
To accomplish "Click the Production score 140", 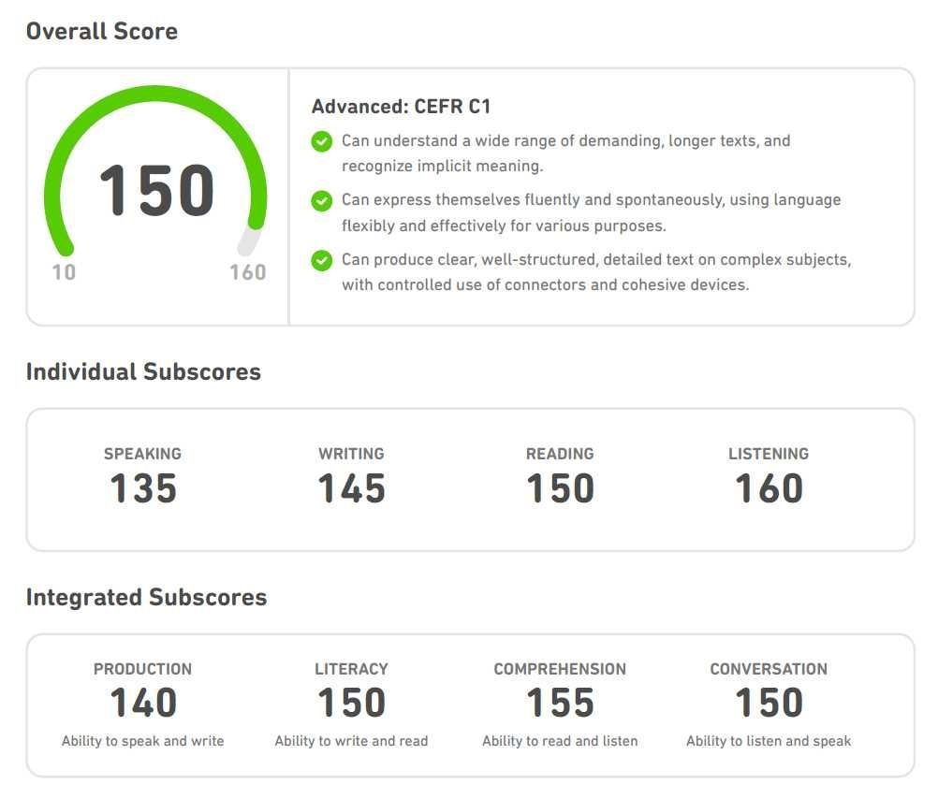I will 143,702.
